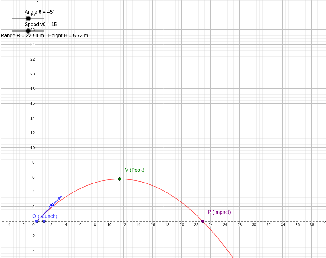This screenshot has height=258, width=326.
Task: Click the Speed v0 slider handle
Action: [x=28, y=31]
